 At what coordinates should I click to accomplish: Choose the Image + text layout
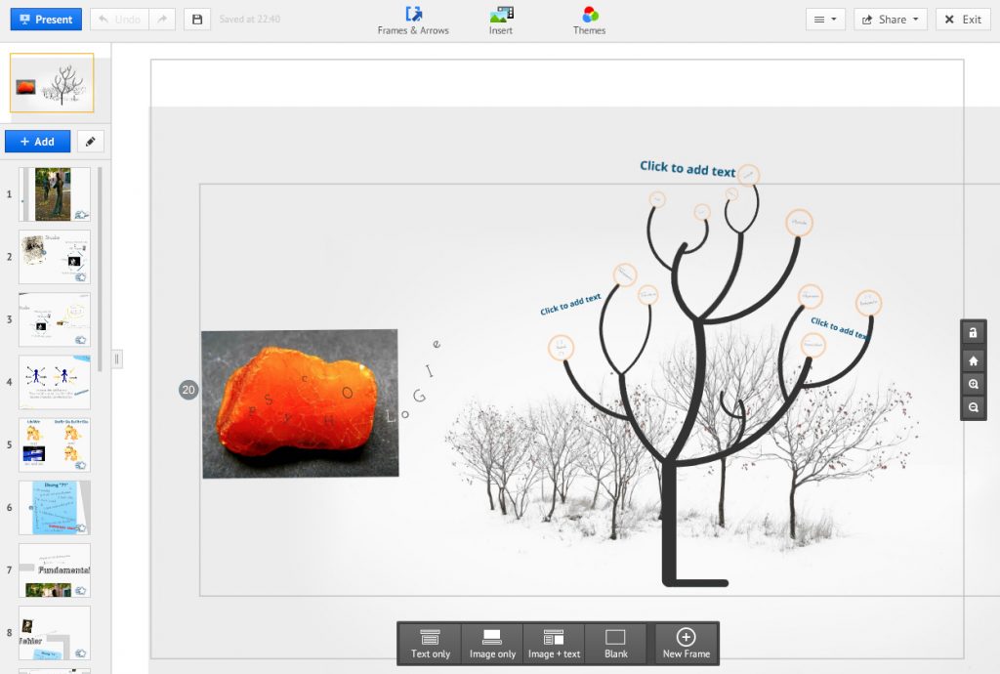pyautogui.click(x=555, y=644)
